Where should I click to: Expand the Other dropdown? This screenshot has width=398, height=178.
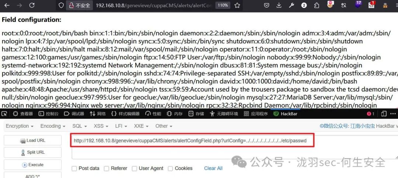tap(164, 126)
